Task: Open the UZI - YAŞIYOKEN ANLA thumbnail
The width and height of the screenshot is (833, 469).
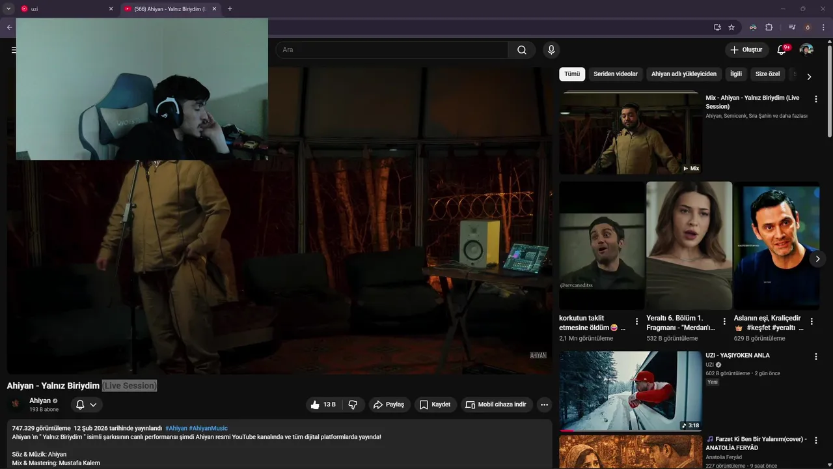Action: click(631, 391)
